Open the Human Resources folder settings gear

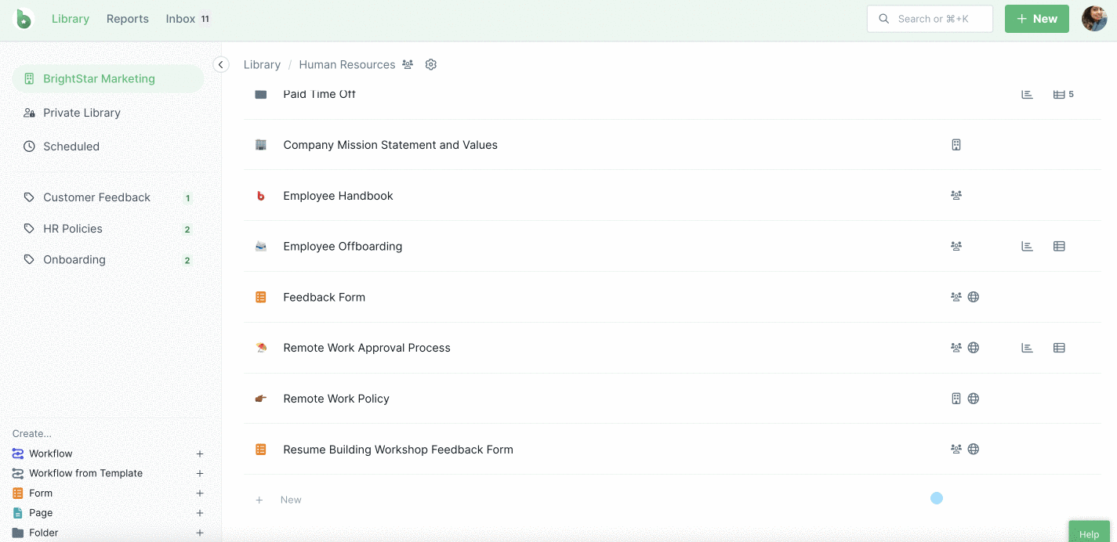point(430,64)
